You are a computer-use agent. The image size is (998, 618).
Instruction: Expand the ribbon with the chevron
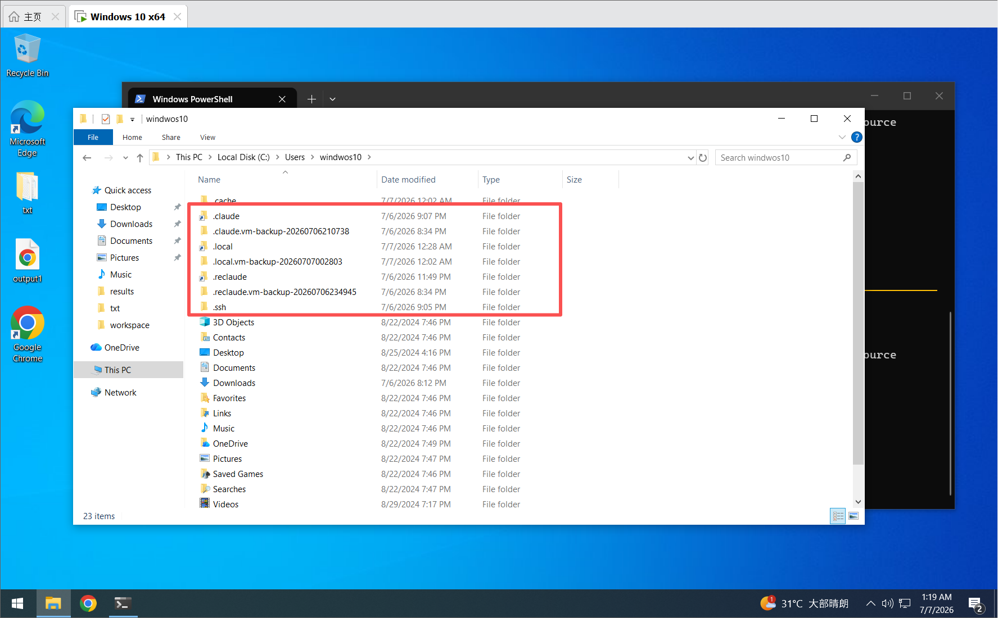click(842, 137)
